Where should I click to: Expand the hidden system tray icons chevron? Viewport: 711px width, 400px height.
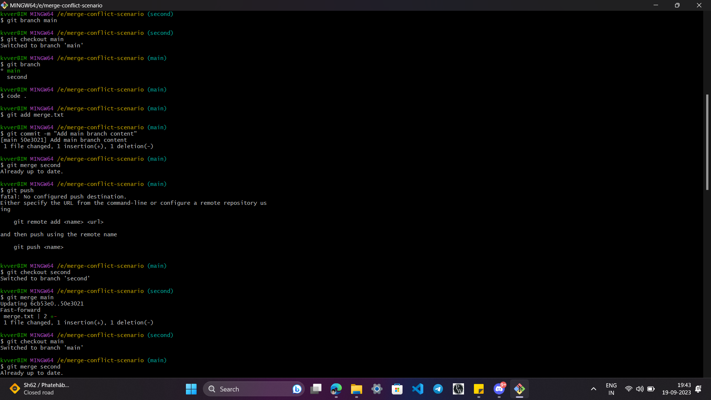pyautogui.click(x=593, y=389)
